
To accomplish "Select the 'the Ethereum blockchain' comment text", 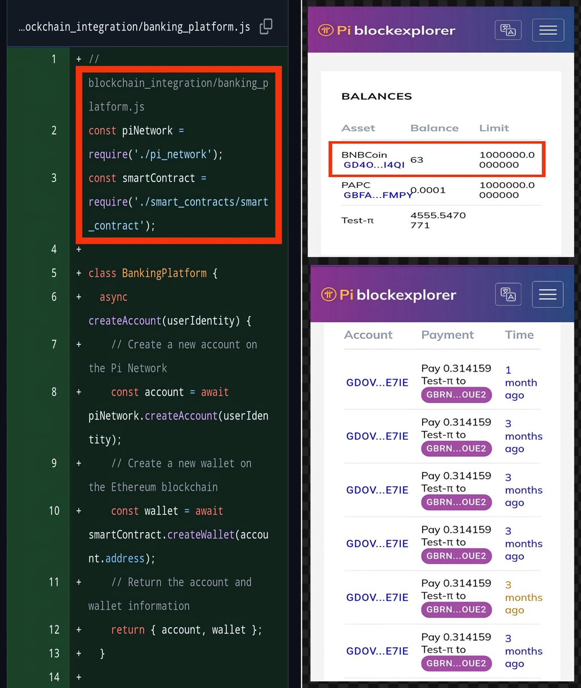I will (x=153, y=487).
